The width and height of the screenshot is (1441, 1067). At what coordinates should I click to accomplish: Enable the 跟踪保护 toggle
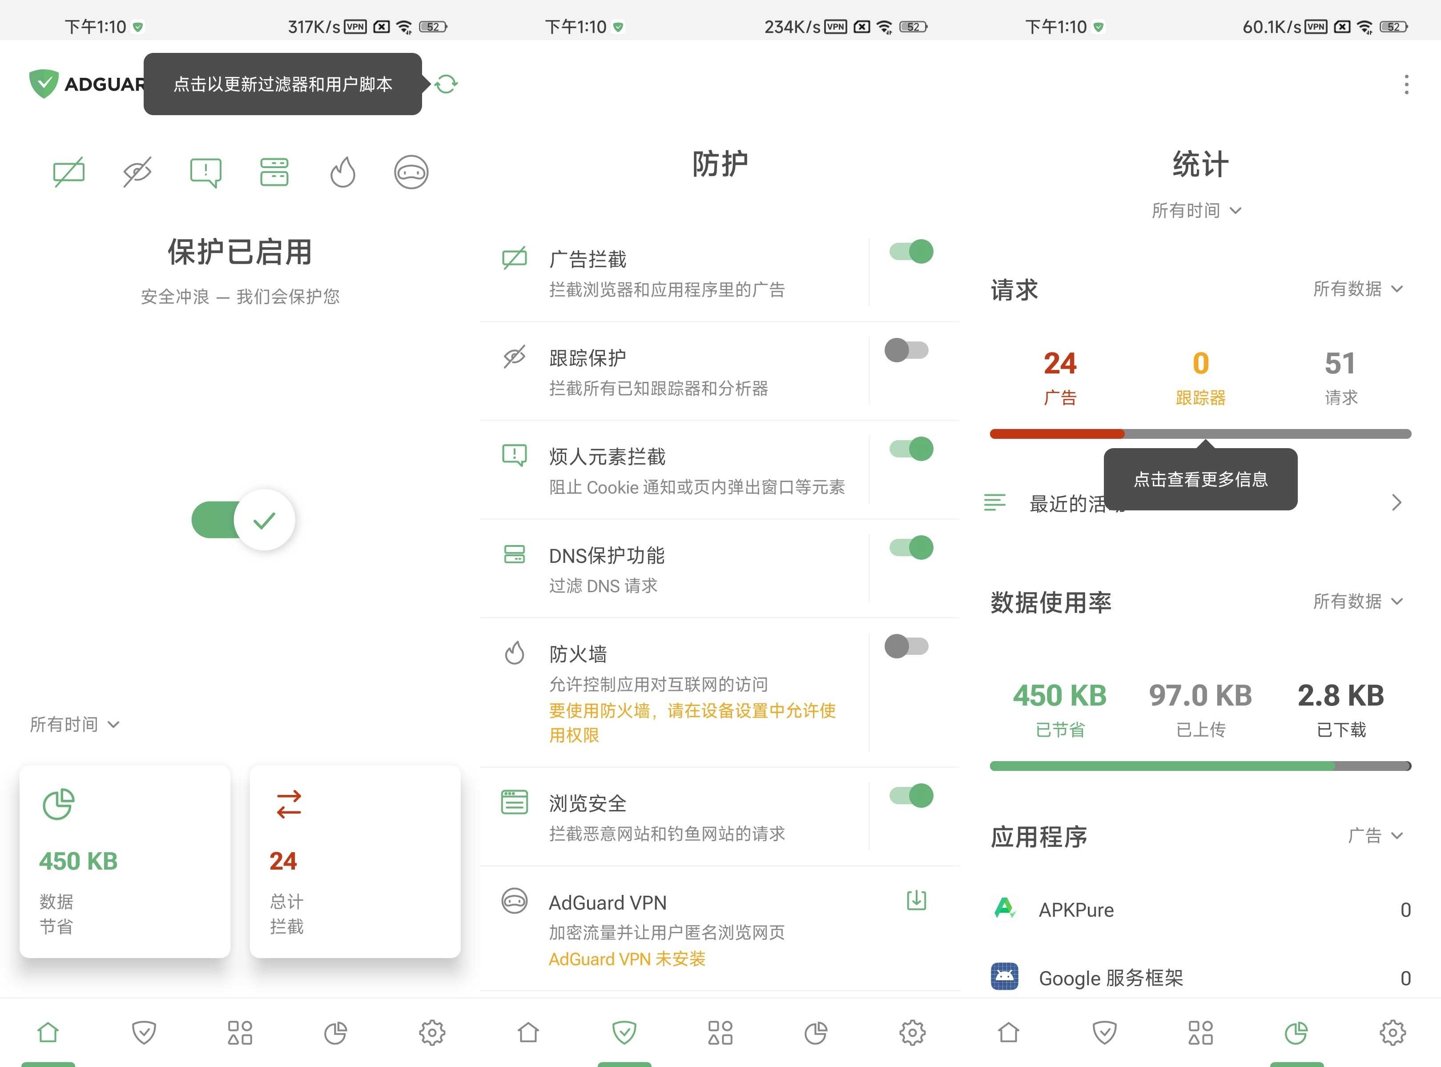click(x=906, y=350)
